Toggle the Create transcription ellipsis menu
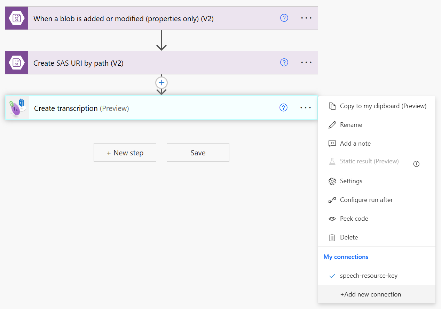This screenshot has width=441, height=309. (306, 108)
